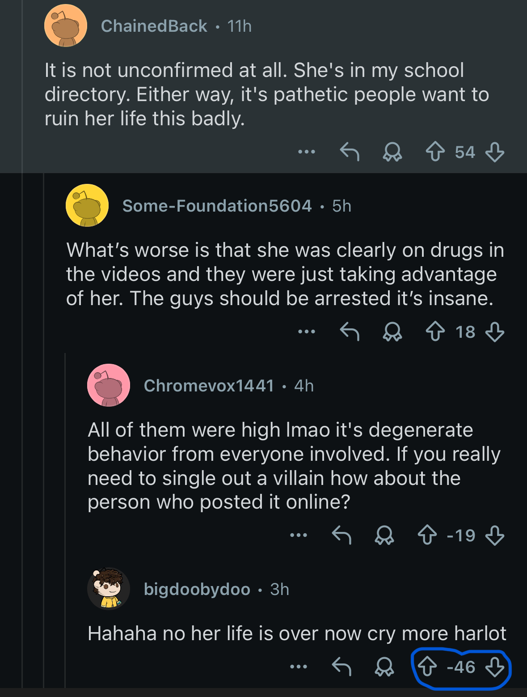Reply to bigdoobydoo's comment
This screenshot has width=527, height=697.
pos(341,667)
